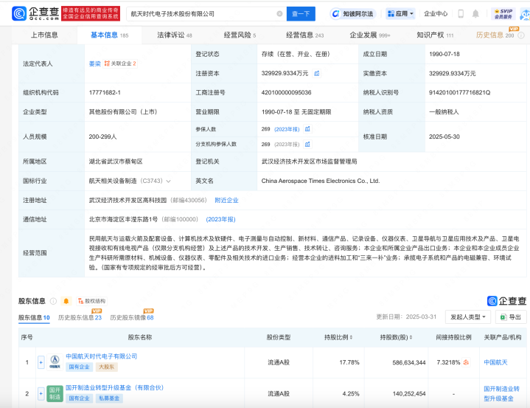This screenshot has width=530, height=408.
Task: Open 中国航天时代电子有限公司 company logo
Action: pos(55,362)
